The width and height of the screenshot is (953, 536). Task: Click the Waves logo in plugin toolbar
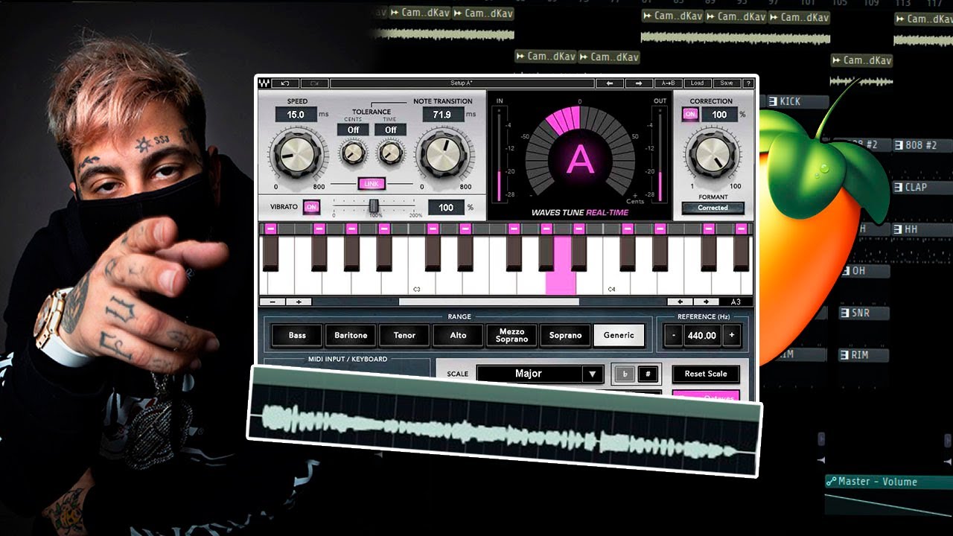tap(265, 83)
